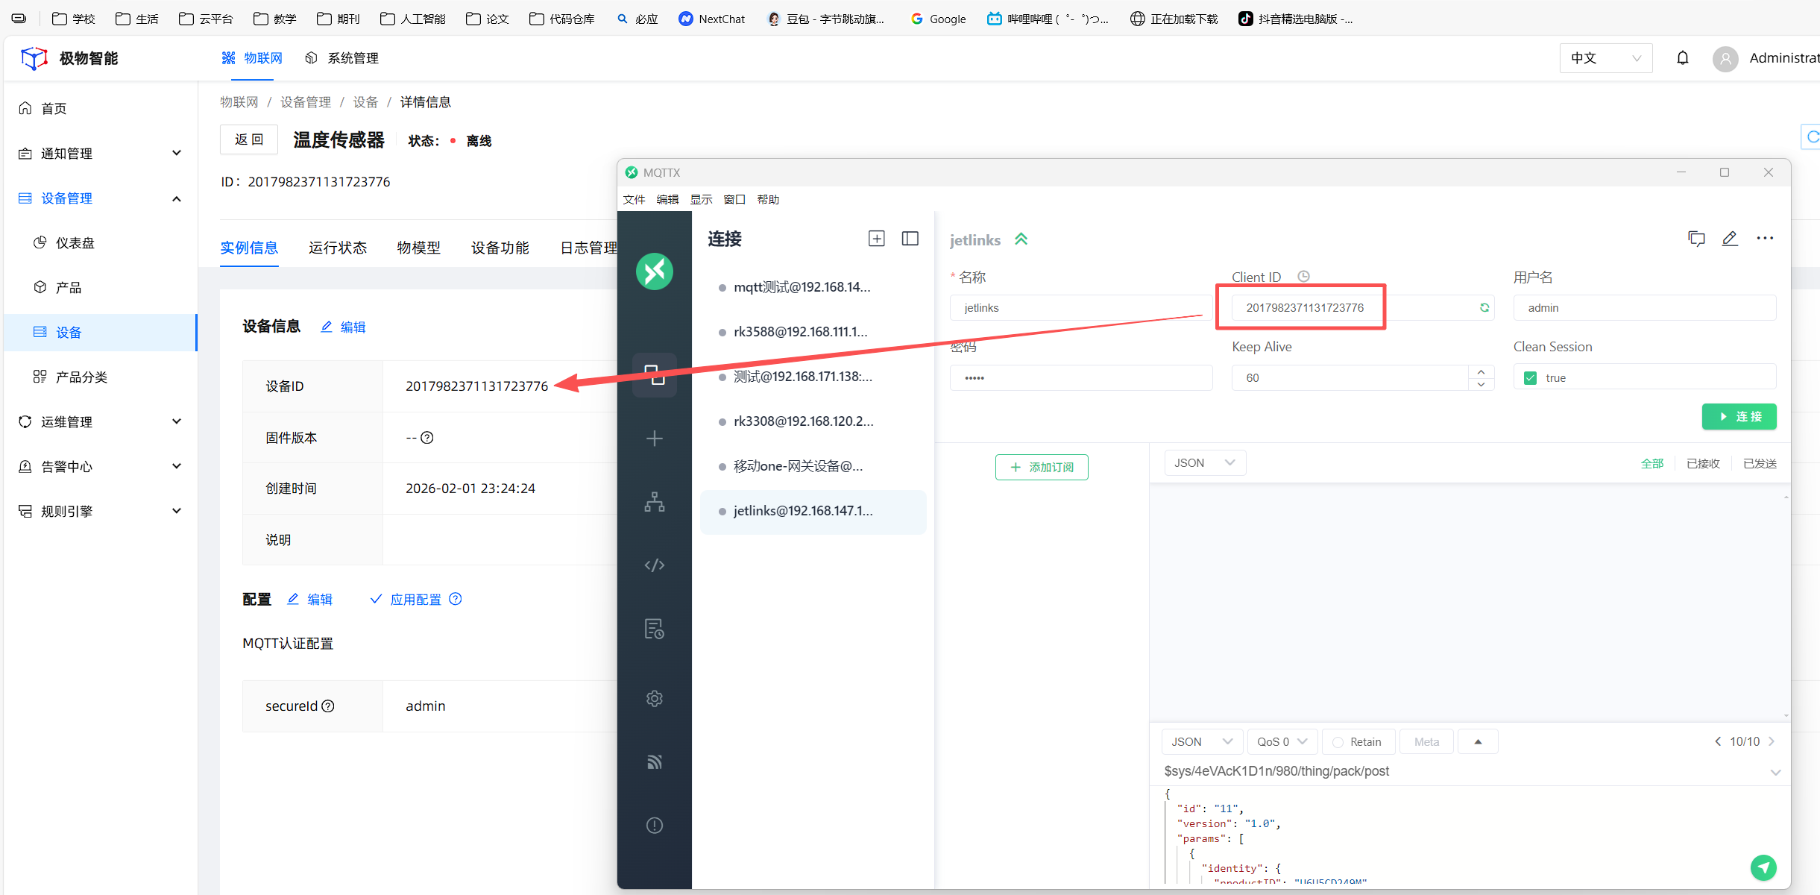
Task: Open the 中文 language dropdown
Action: point(1605,58)
